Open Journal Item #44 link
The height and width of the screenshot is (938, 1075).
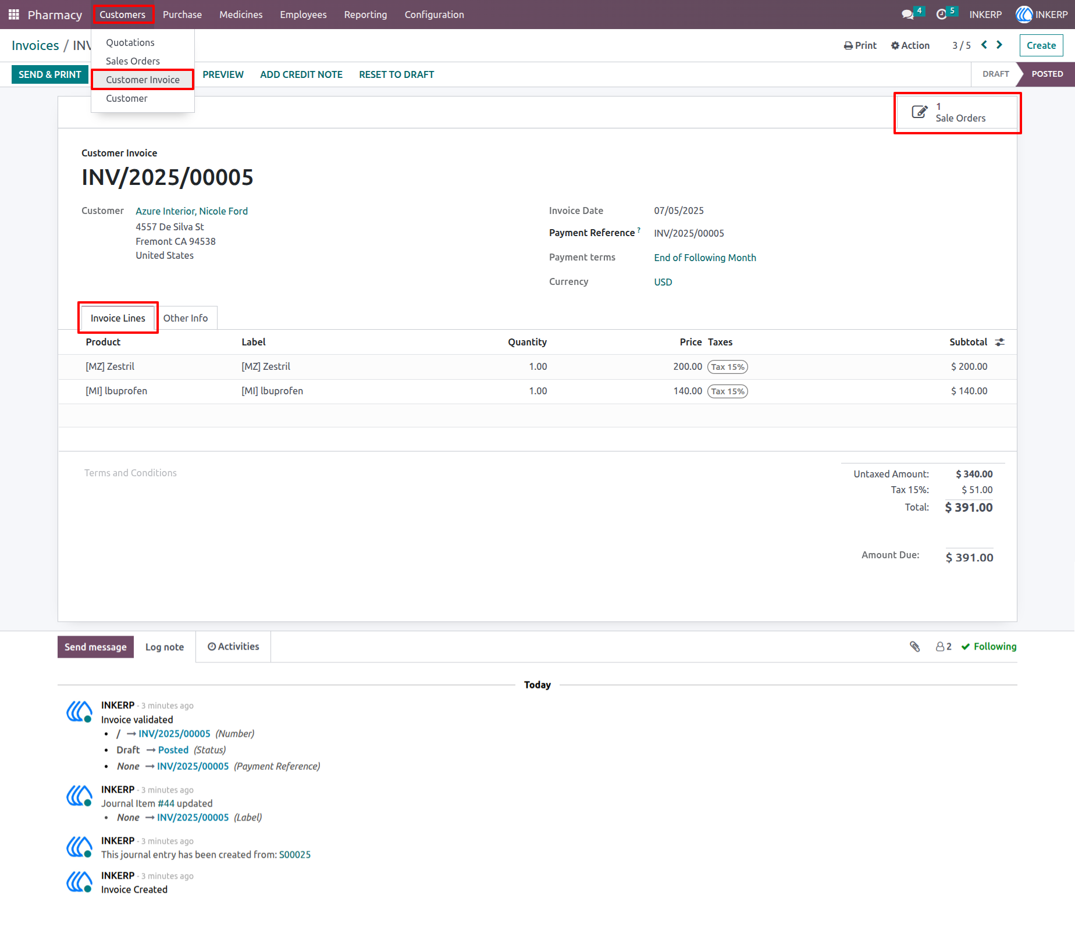[166, 804]
